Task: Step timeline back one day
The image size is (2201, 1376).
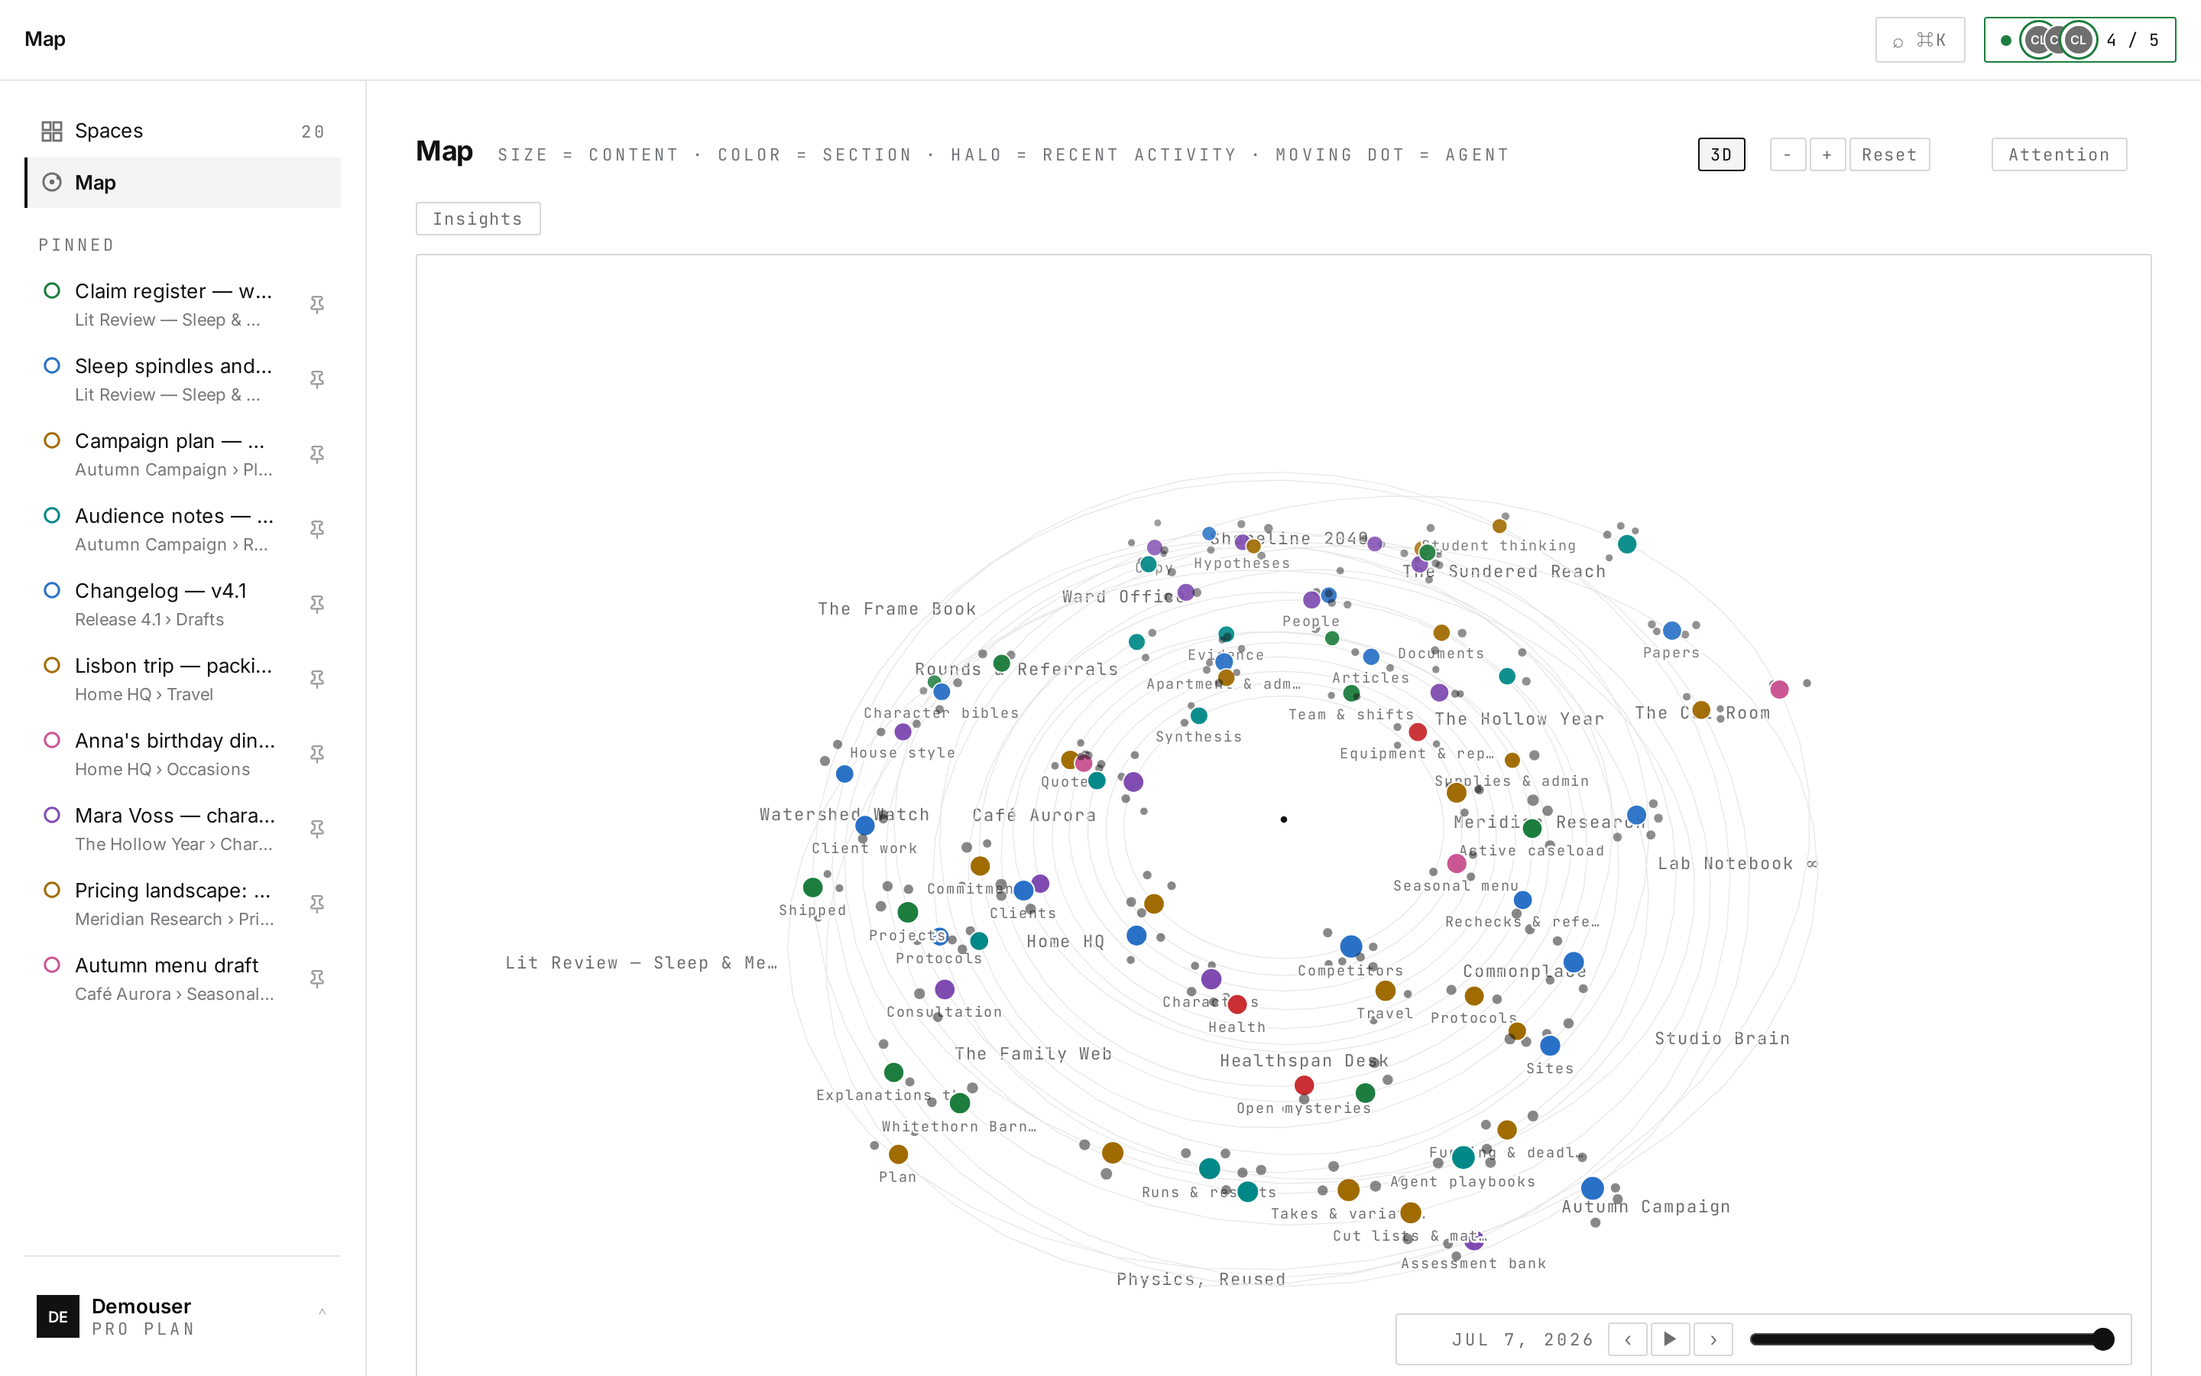Action: [1627, 1339]
